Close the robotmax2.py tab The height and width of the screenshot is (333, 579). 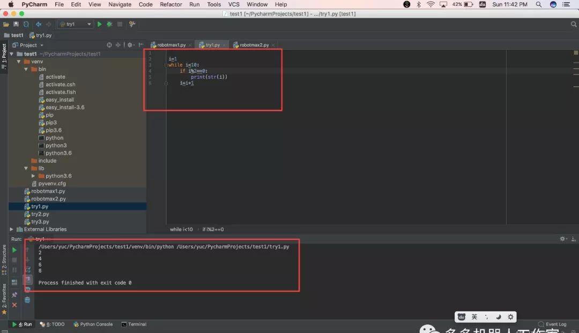pyautogui.click(x=273, y=45)
